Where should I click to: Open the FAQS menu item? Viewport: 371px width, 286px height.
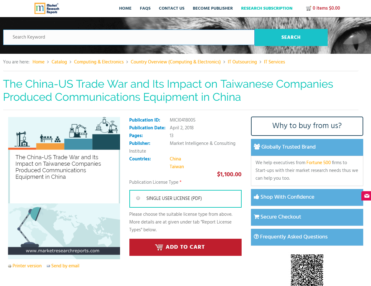click(x=145, y=8)
